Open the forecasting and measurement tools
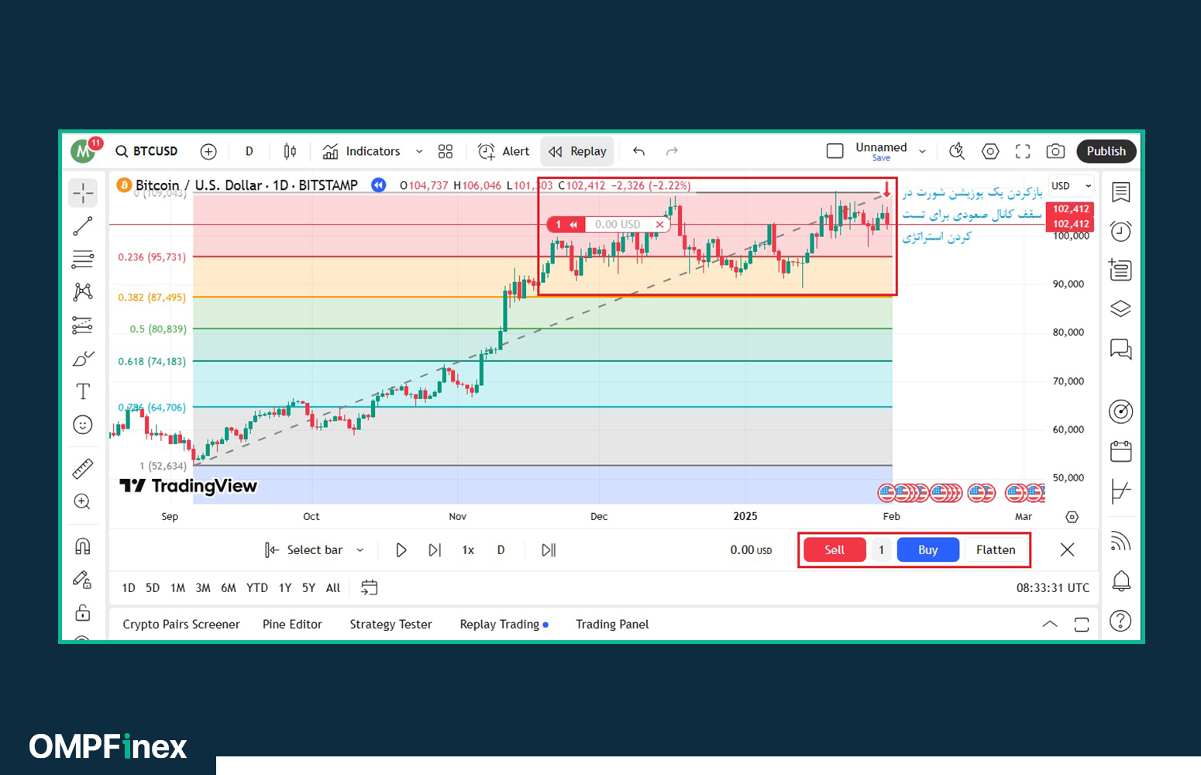 83,325
